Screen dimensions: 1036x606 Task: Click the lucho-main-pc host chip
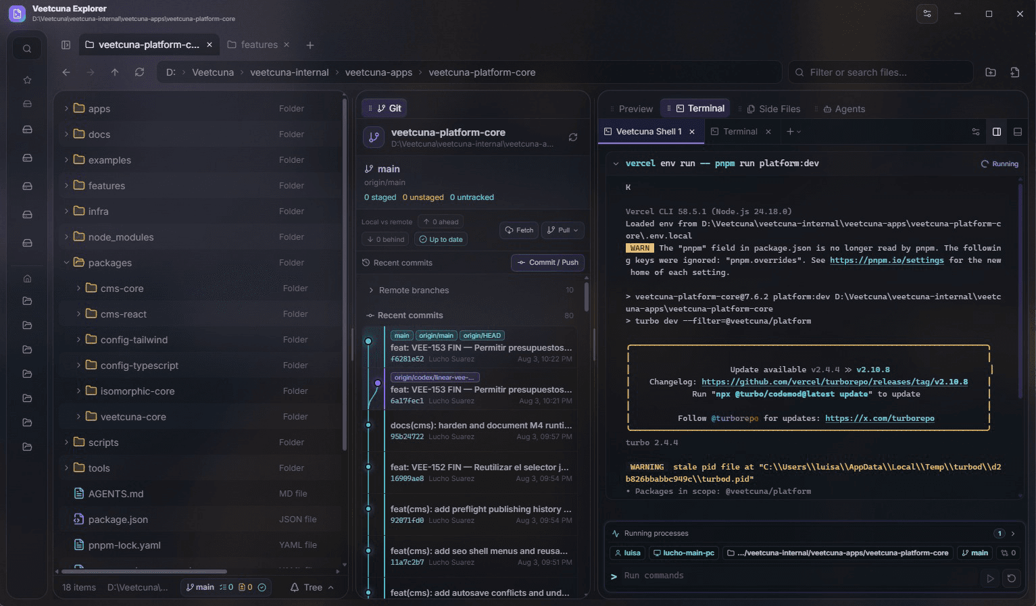(x=683, y=553)
